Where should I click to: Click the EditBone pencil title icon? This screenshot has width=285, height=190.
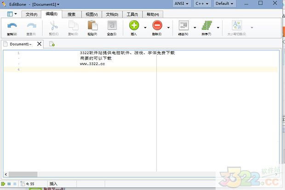[x=4, y=4]
